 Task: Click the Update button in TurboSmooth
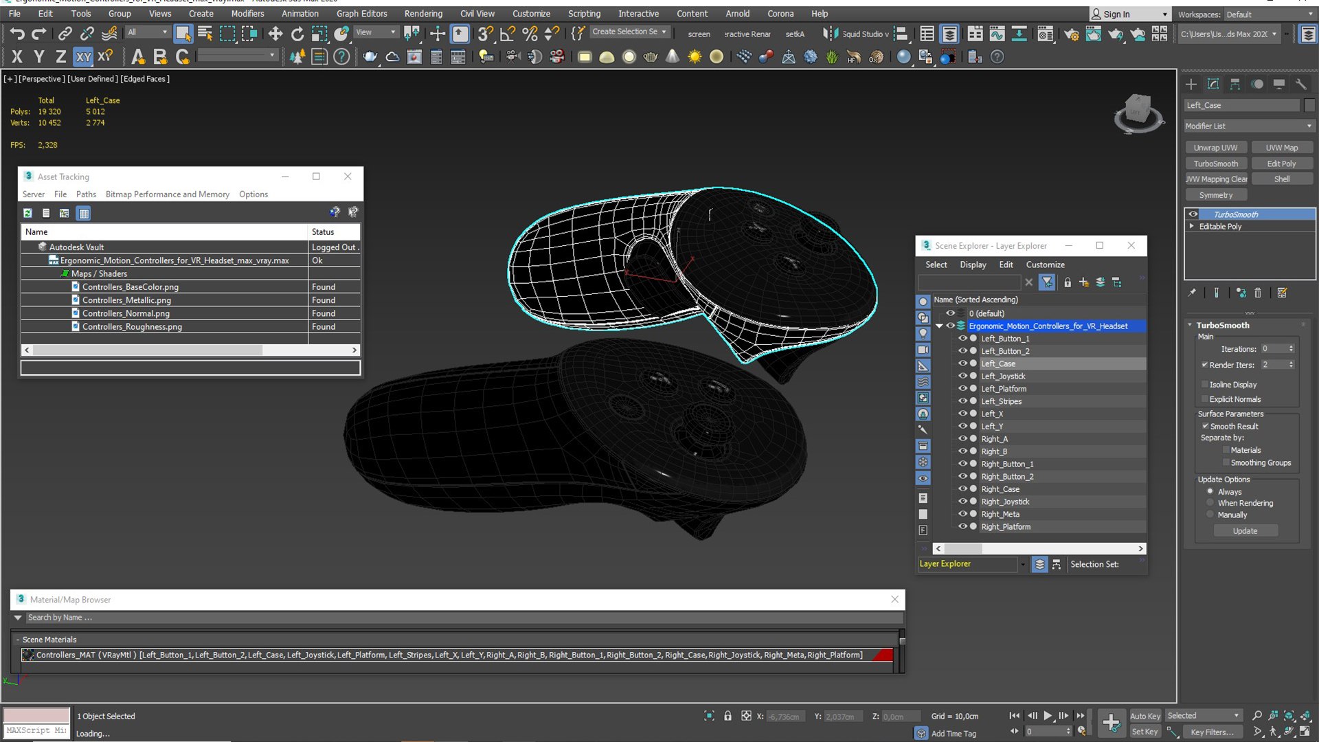click(1245, 531)
